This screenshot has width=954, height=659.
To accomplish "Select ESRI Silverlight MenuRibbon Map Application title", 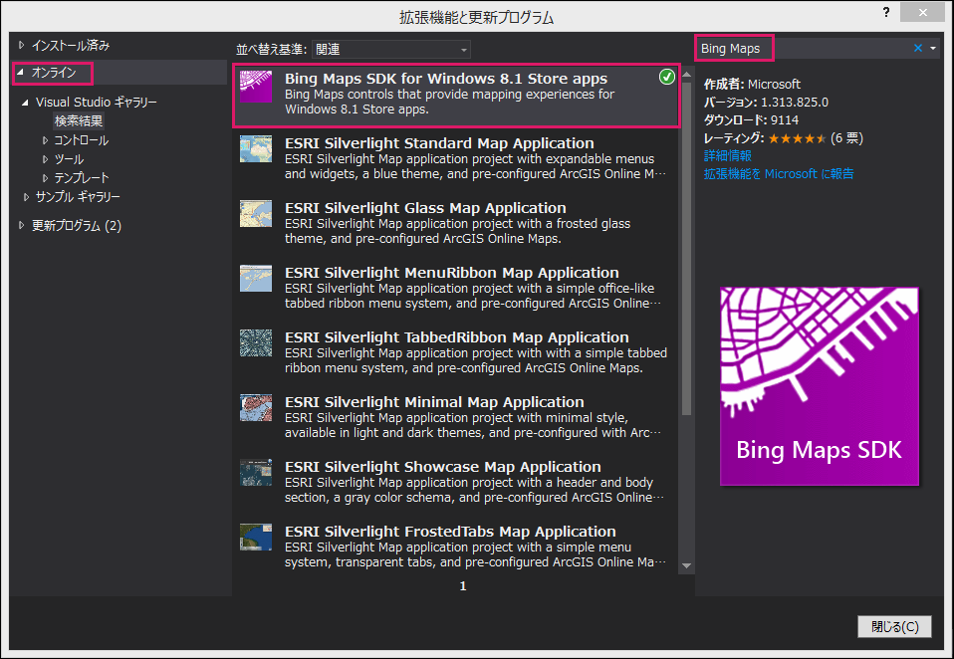I will tap(451, 273).
